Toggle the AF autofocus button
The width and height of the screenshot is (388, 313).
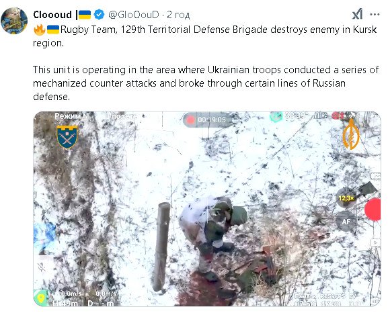(346, 222)
